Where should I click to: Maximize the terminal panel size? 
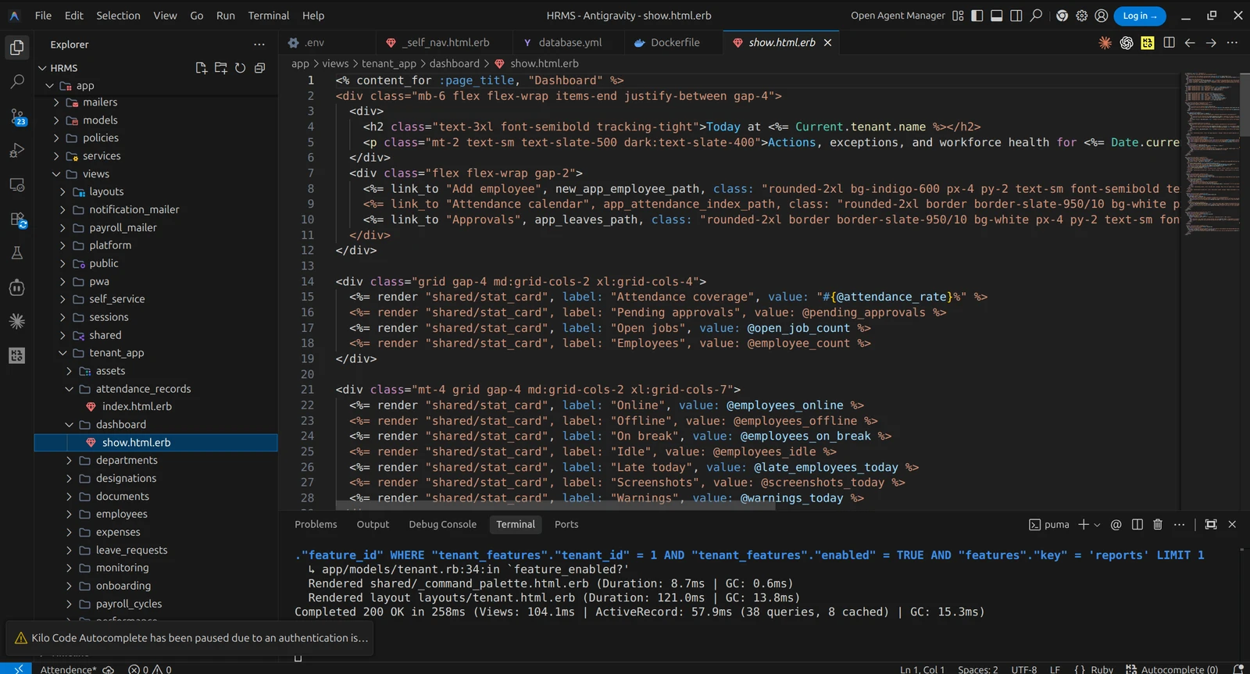pyautogui.click(x=1211, y=525)
